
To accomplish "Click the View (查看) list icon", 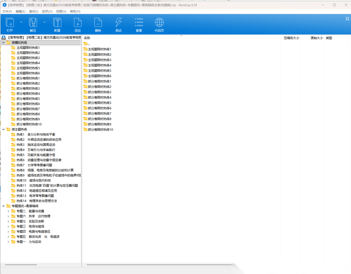I will pyautogui.click(x=139, y=22).
